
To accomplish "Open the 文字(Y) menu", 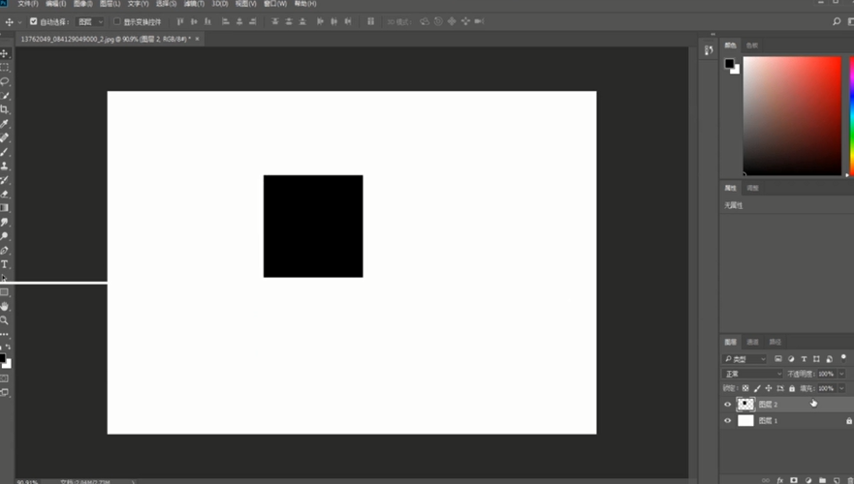I will [138, 4].
